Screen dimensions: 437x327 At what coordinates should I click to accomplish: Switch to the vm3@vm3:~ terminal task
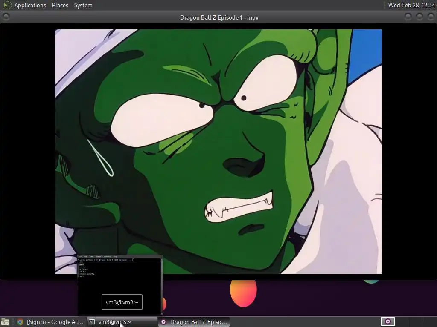tap(122, 322)
